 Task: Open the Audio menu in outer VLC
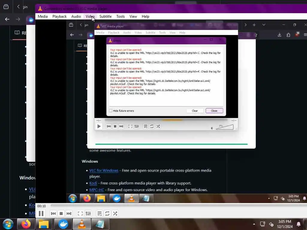(76, 16)
